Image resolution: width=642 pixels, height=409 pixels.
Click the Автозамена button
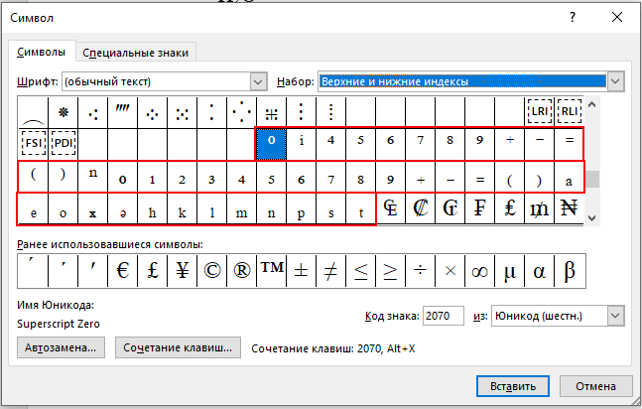pyautogui.click(x=61, y=347)
